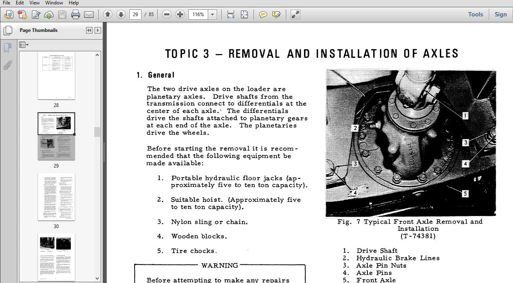Click the Create PDF toolbar icon

[x=22, y=15]
